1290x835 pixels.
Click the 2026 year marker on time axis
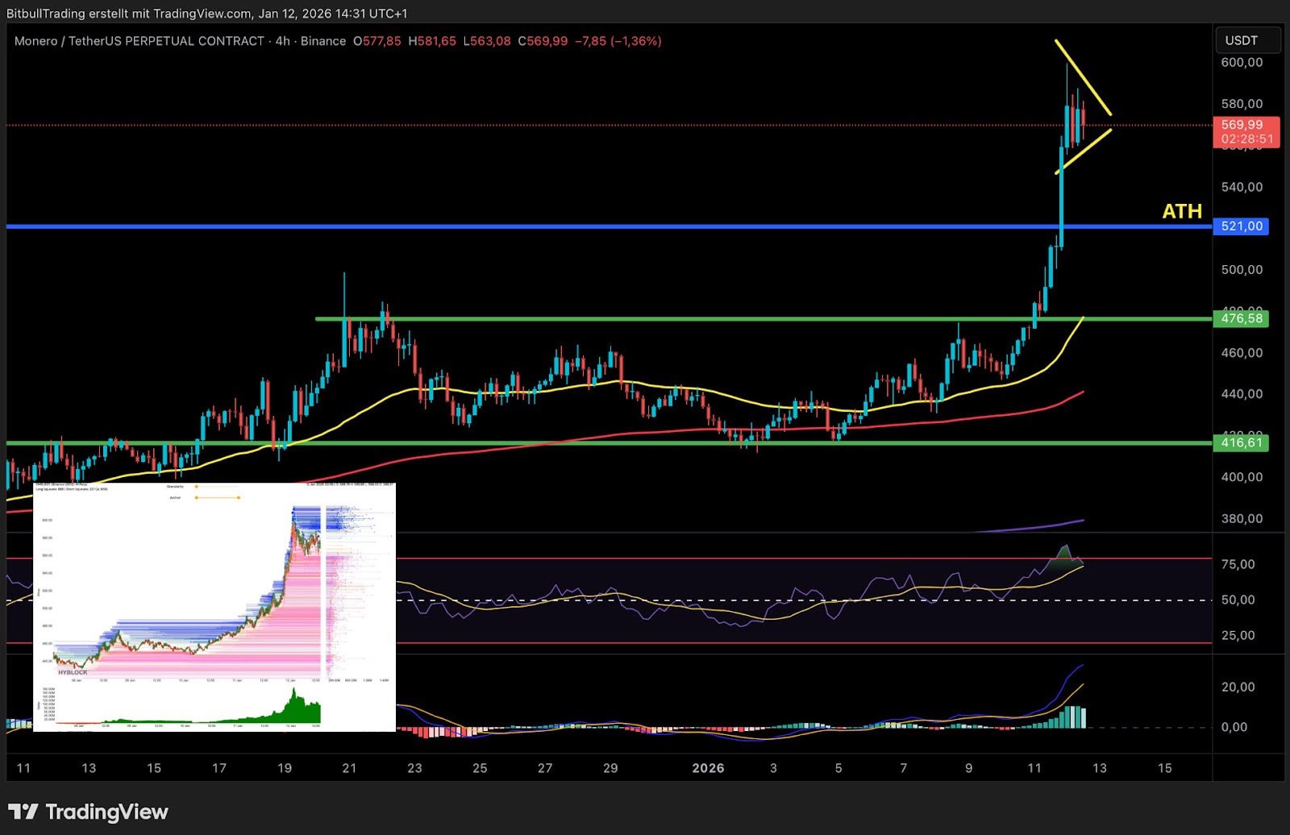tap(708, 768)
